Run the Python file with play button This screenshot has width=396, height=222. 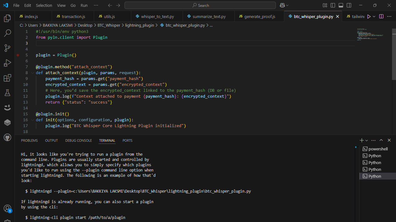tap(368, 16)
